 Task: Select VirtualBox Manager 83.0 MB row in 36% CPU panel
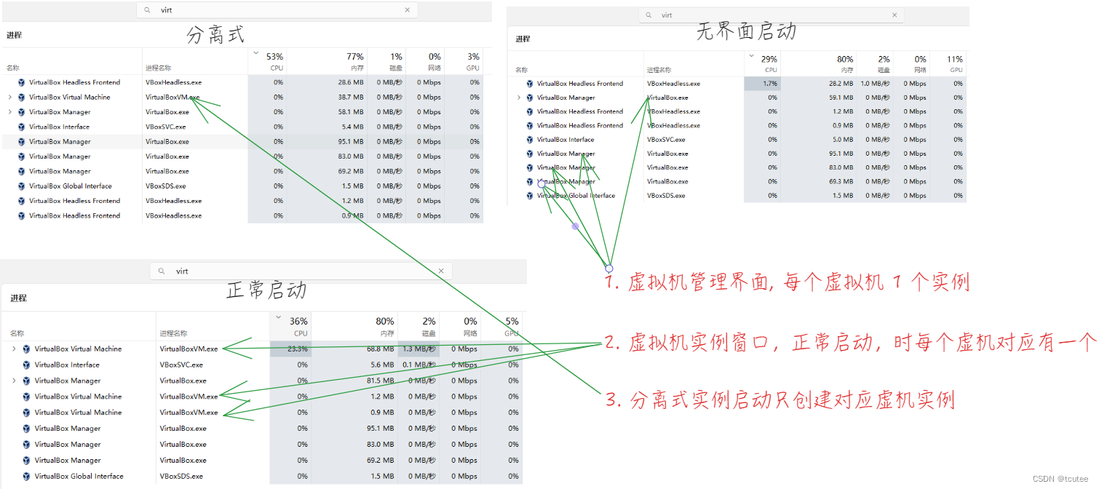(x=262, y=445)
